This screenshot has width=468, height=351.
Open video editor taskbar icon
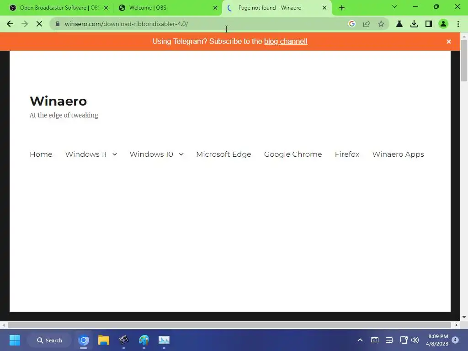tap(123, 340)
